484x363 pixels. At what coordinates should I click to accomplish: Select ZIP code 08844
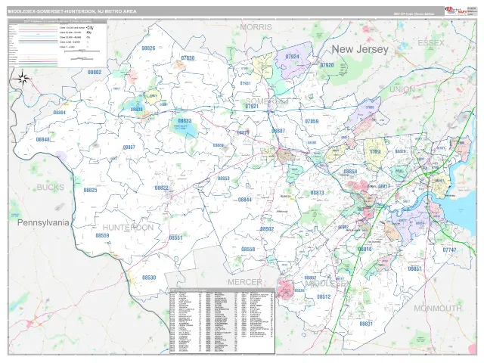tap(245, 200)
